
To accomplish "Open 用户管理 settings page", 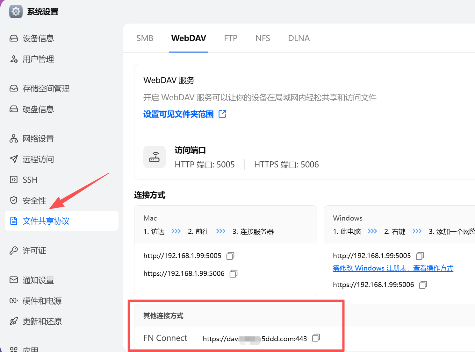I will (x=38, y=59).
